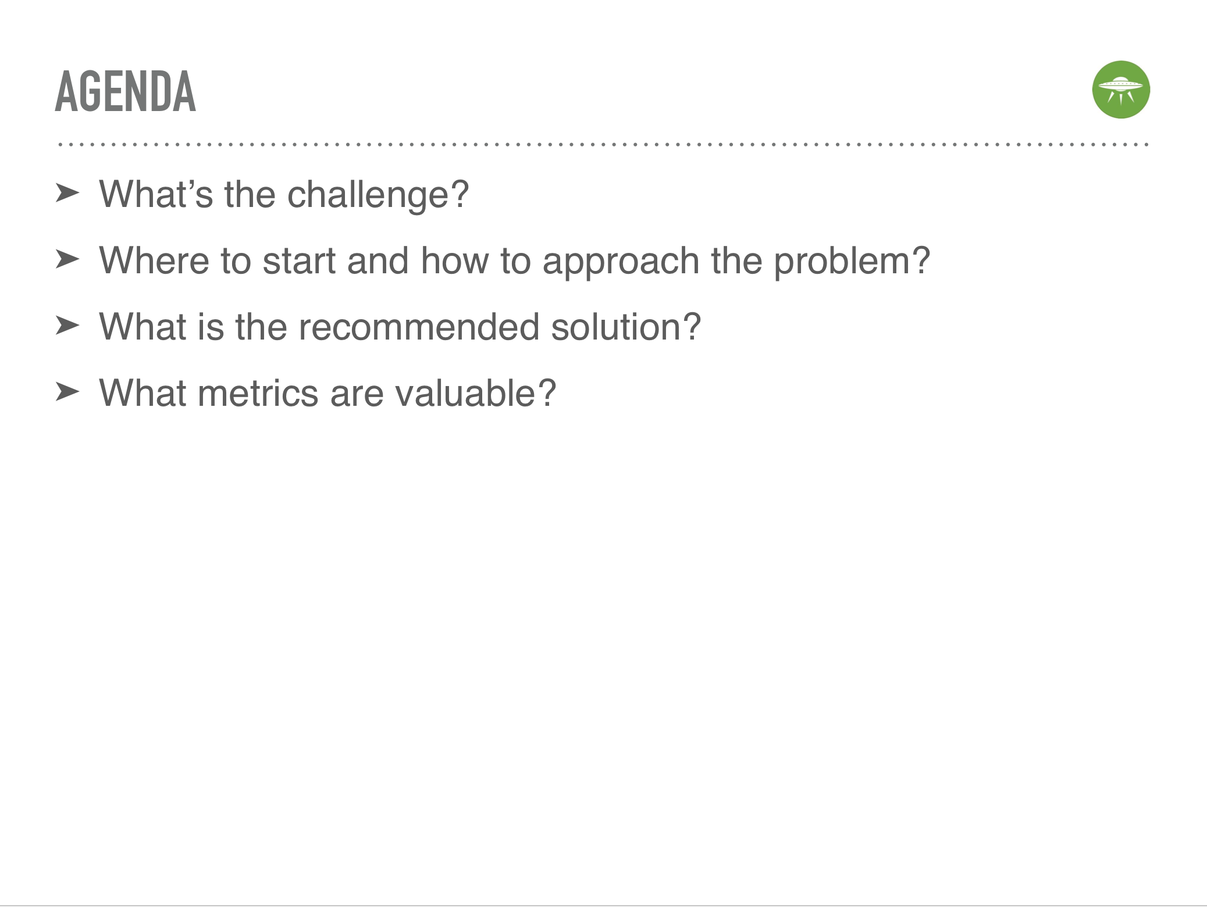The image size is (1207, 907).
Task: Click the green UFO logo icon
Action: 1121,90
